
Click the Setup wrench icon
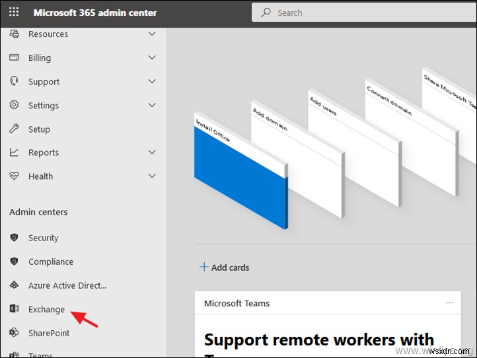pyautogui.click(x=15, y=129)
